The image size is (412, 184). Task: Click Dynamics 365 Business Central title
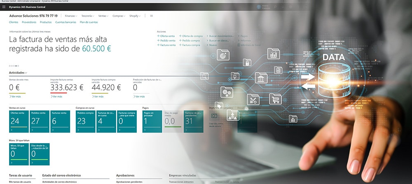coord(27,7)
